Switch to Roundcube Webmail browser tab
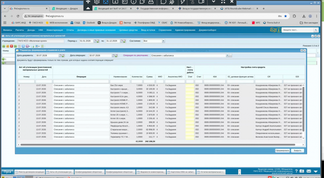324x178 pixels. pyautogui.click(x=238, y=9)
